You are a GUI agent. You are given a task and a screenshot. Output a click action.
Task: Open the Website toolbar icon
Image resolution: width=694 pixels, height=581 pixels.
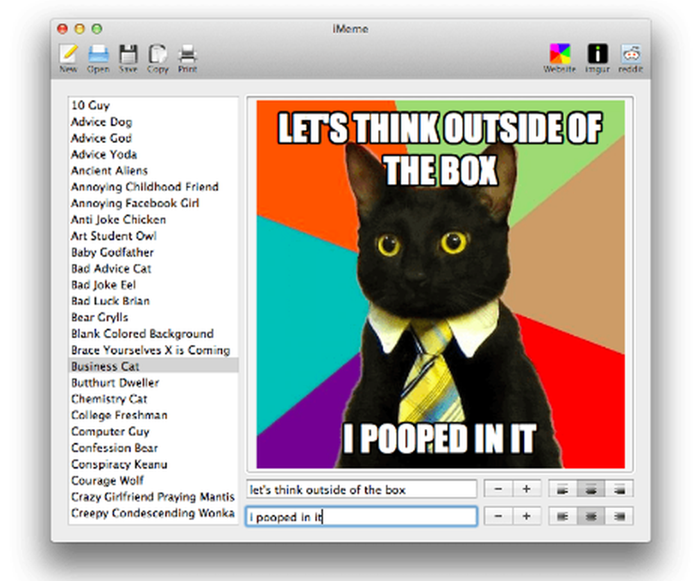point(559,58)
